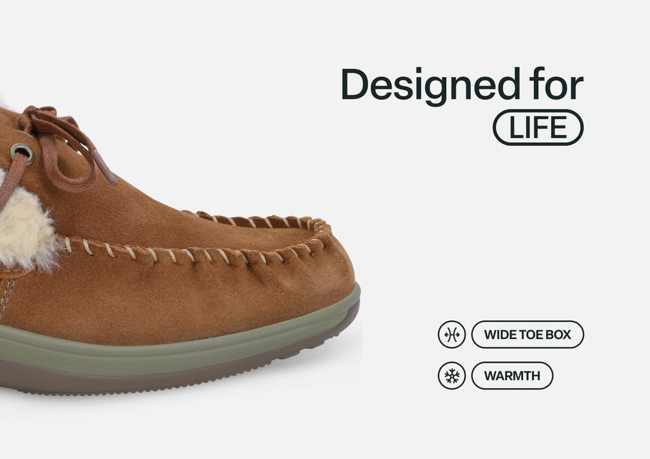Click the Designed for heading text

click(462, 85)
